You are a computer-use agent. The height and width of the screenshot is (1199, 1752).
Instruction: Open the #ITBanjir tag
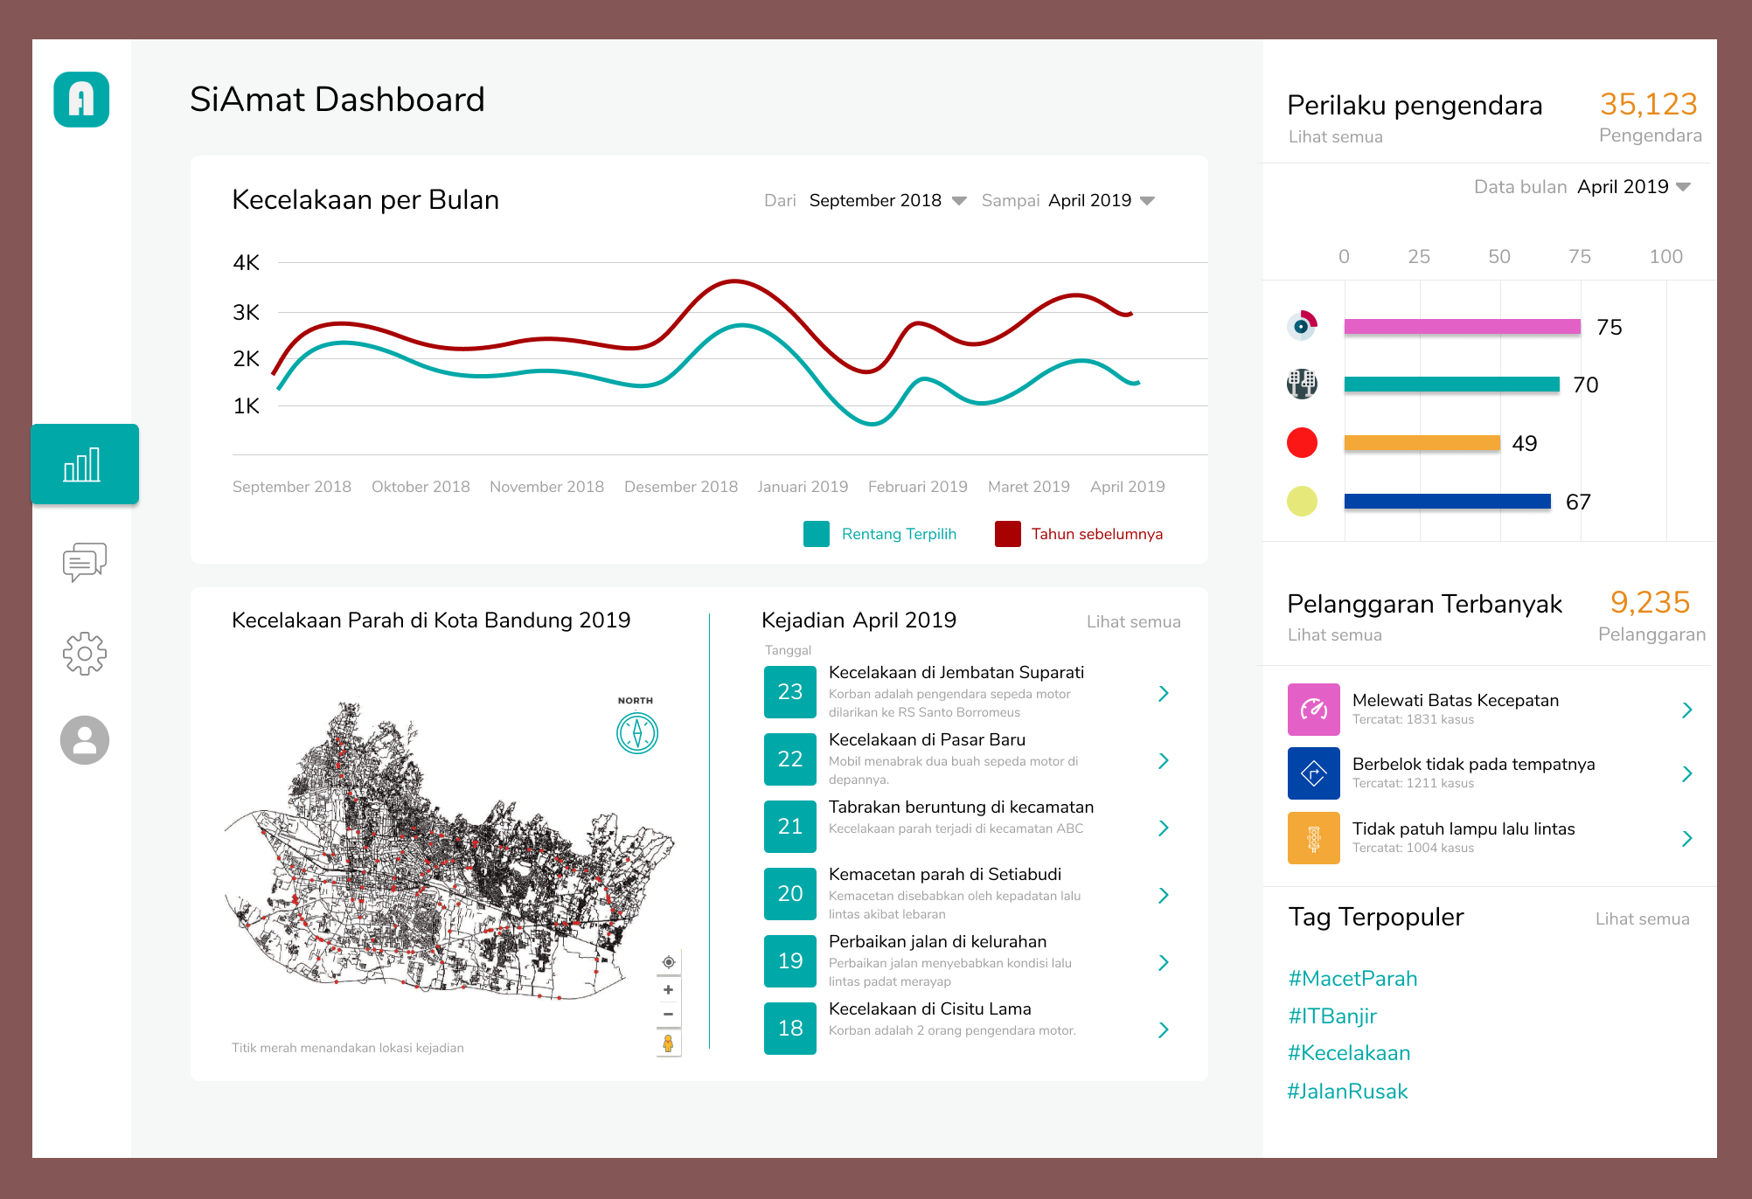click(1332, 1015)
